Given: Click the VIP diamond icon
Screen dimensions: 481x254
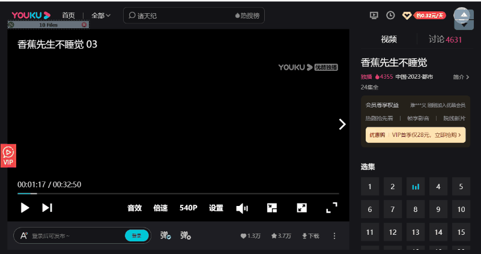Looking at the screenshot, I should [x=407, y=16].
